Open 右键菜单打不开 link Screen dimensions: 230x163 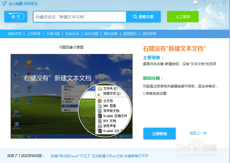click(136, 156)
